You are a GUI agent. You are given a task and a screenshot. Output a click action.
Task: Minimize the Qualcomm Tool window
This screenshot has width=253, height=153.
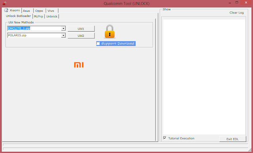(230, 3)
